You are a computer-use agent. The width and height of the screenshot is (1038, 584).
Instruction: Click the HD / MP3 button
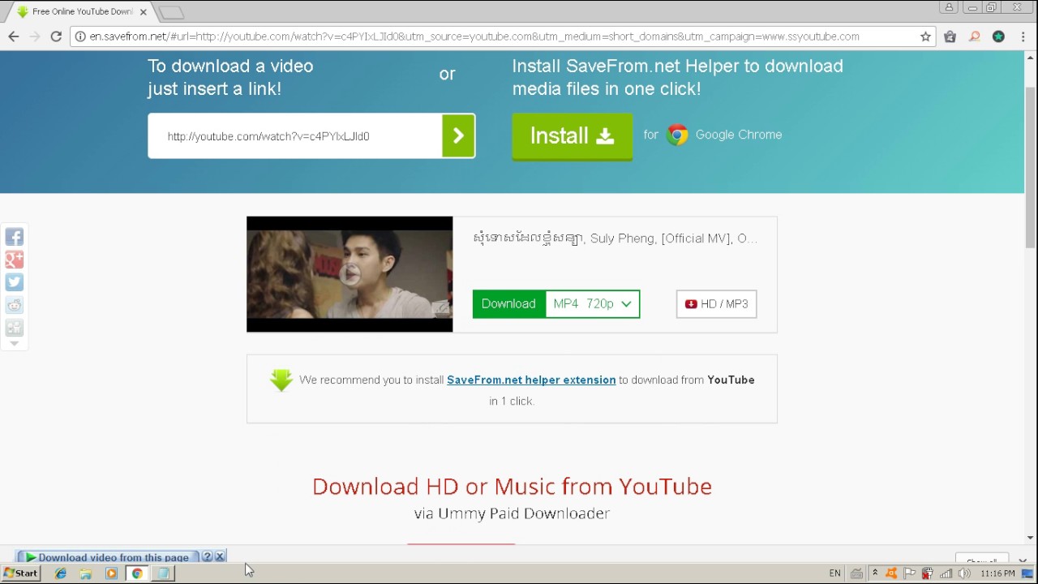(x=716, y=304)
